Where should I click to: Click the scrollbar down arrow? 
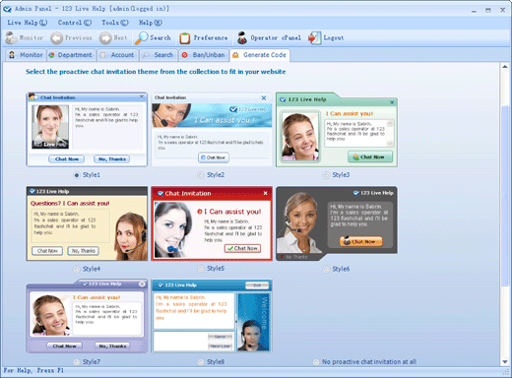pyautogui.click(x=505, y=362)
